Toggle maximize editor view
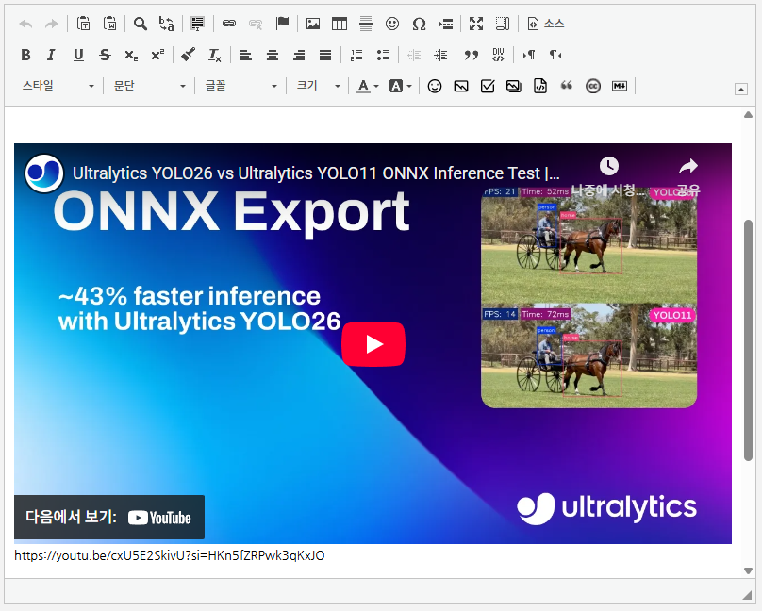Viewport: 762px width, 611px height. click(476, 24)
